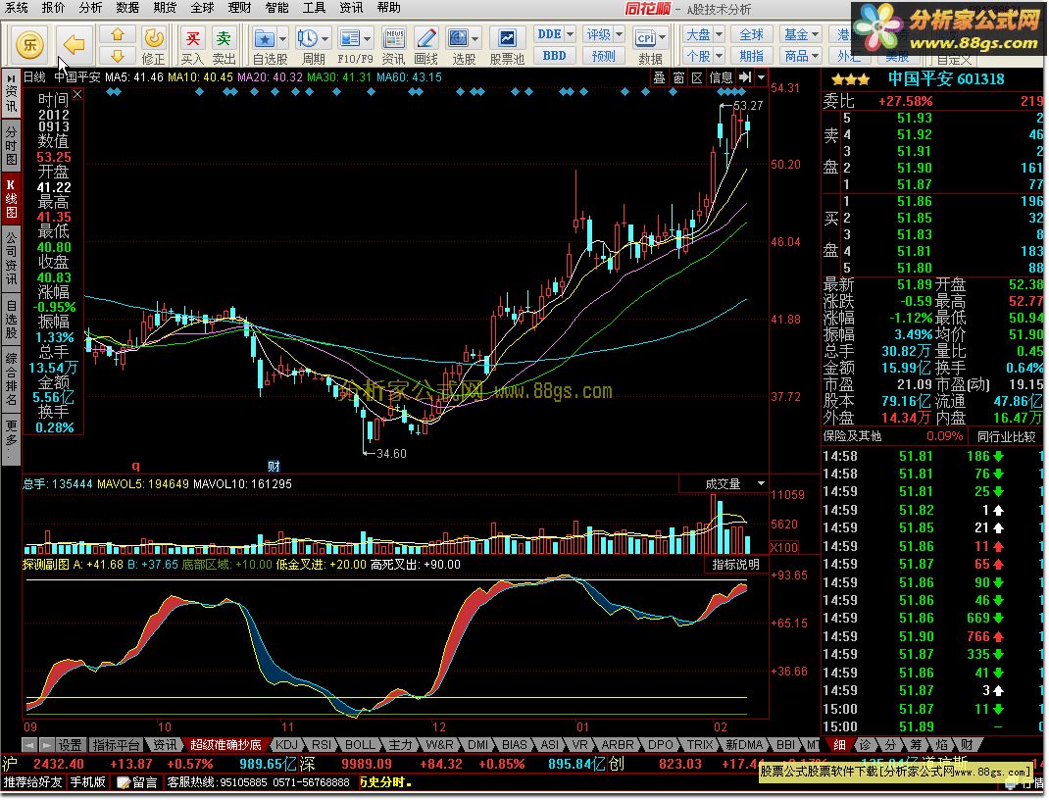Switch to the 公司资讯 side tab
1049x800 pixels.
(12, 258)
